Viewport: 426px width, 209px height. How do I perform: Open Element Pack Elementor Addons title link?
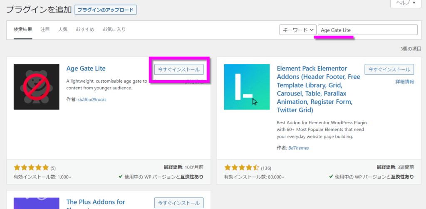click(318, 89)
